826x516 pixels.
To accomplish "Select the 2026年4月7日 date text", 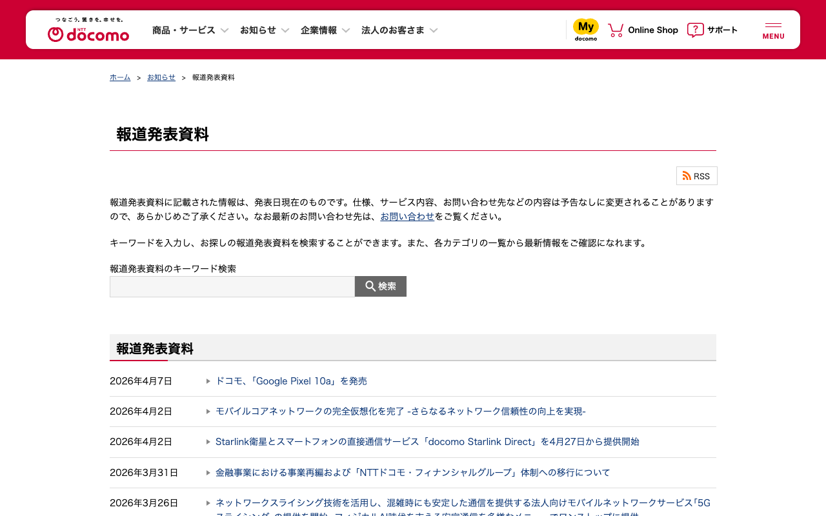I will [141, 381].
